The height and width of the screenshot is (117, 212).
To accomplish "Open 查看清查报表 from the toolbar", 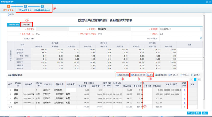I will pos(161,75).
